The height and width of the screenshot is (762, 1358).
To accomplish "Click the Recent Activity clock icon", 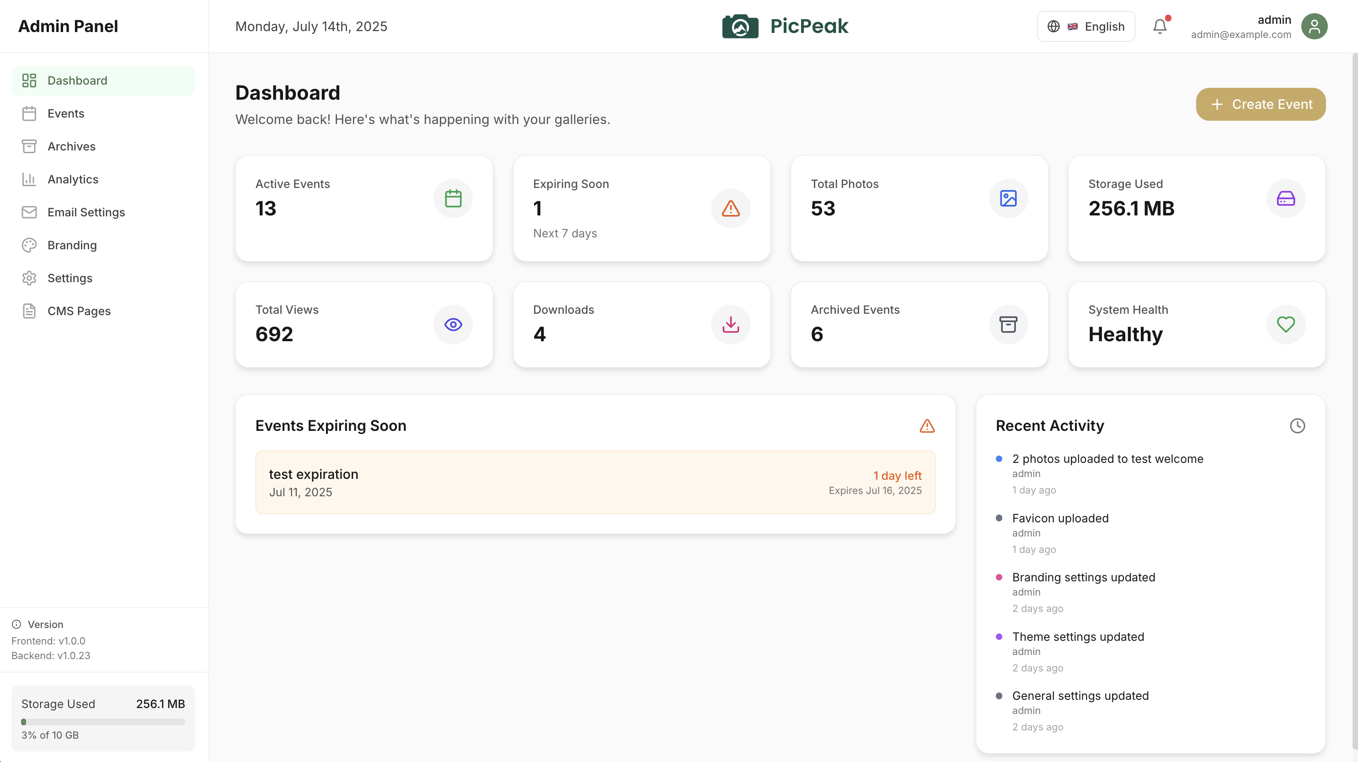I will 1297,426.
